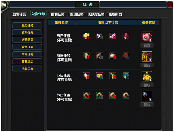
Task: Open the 活跃度任务 tab
Action: [x=96, y=14]
